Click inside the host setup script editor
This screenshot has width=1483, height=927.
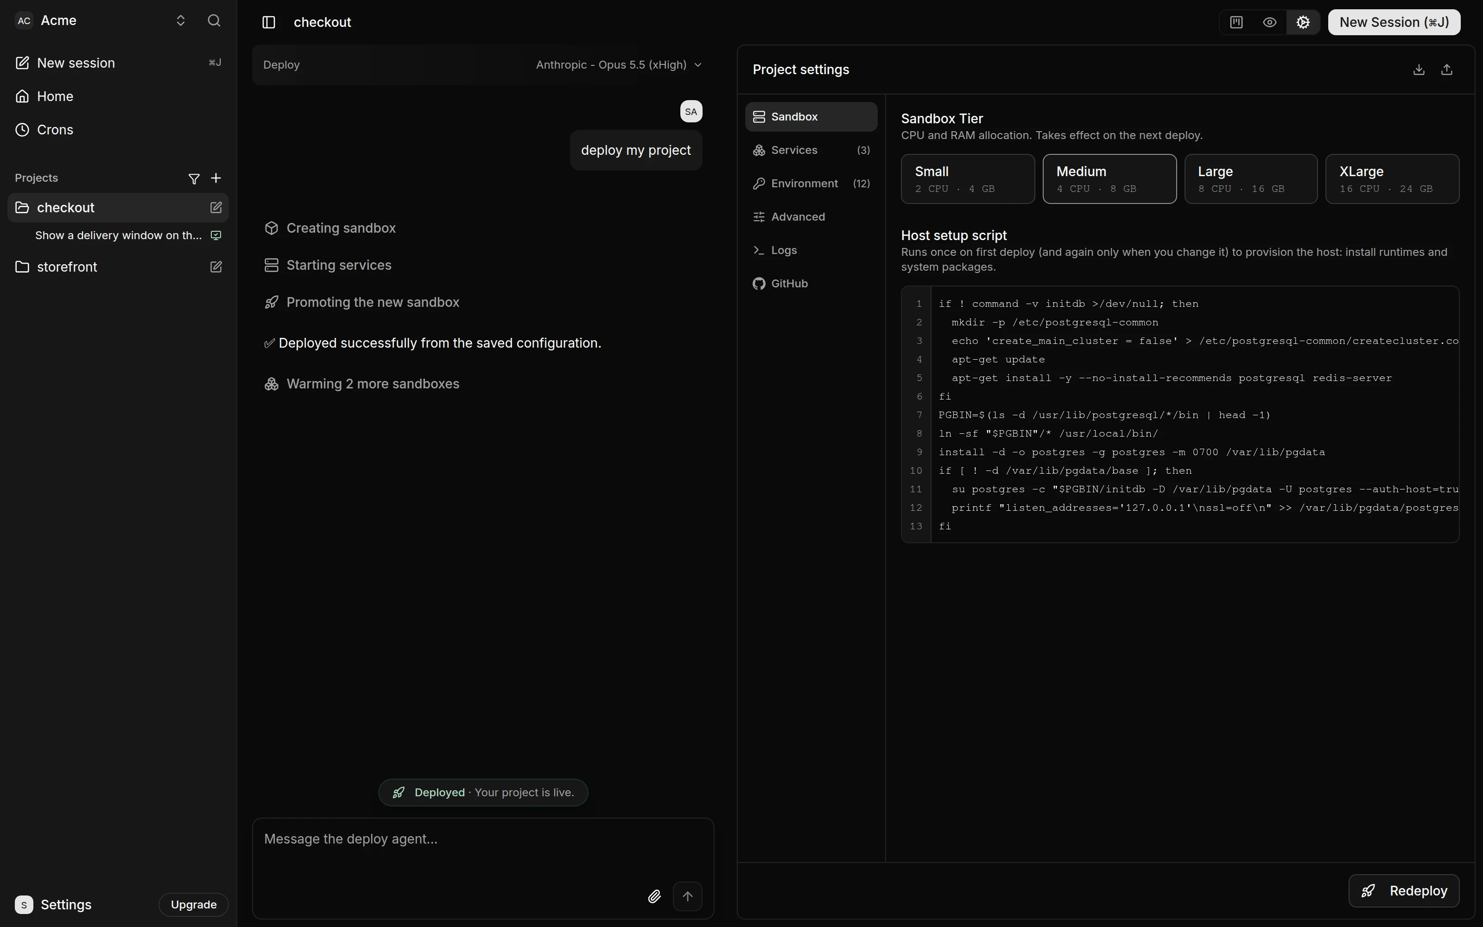pyautogui.click(x=1179, y=414)
